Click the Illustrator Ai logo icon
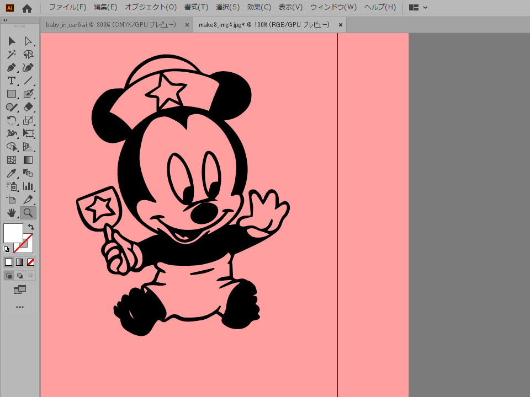 coord(10,8)
